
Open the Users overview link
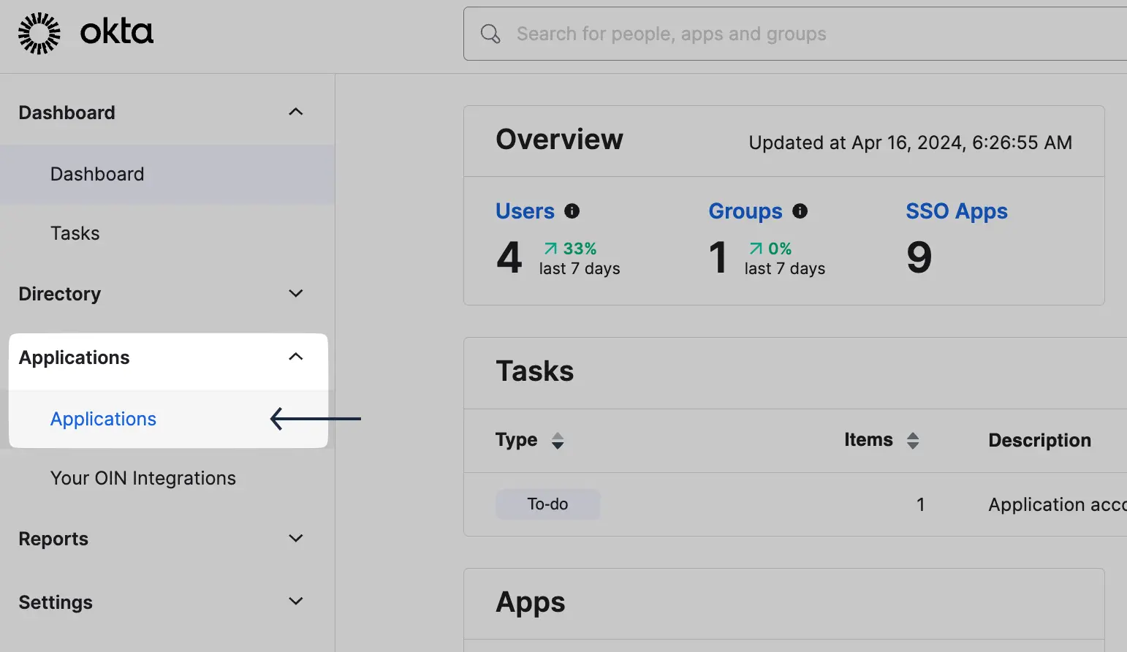coord(525,211)
